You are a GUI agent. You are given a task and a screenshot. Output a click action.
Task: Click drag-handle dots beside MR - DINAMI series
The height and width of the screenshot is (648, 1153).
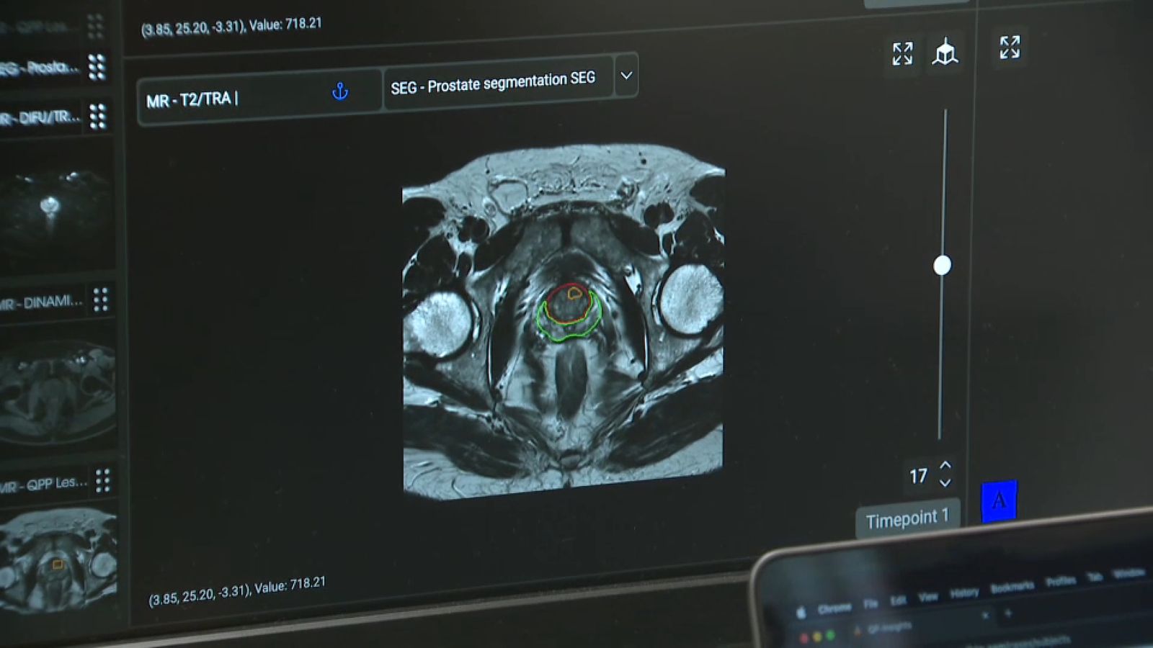point(100,300)
